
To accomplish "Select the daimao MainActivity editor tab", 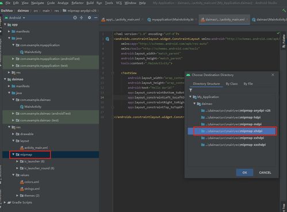I will [269, 20].
